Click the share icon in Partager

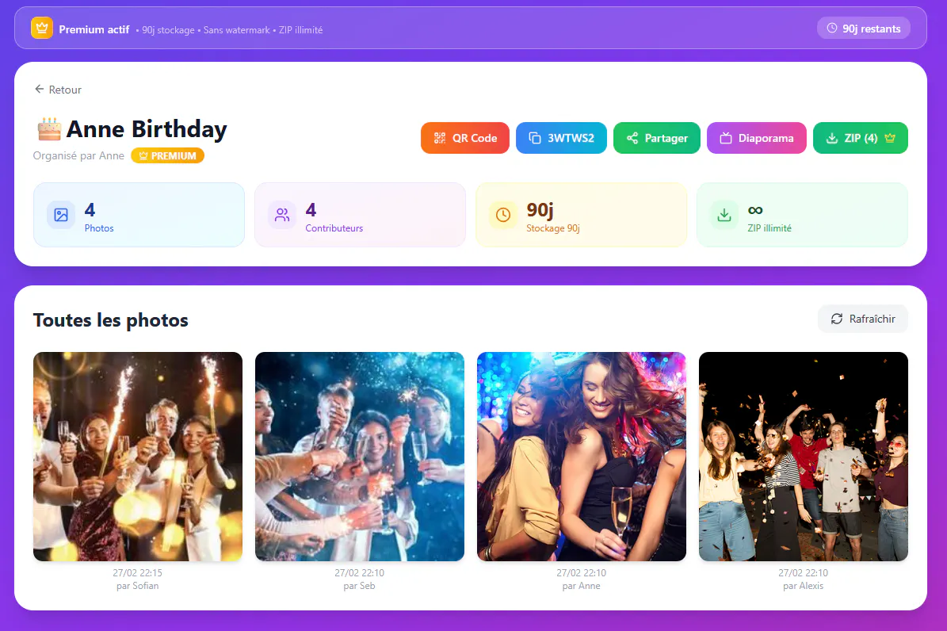(632, 138)
